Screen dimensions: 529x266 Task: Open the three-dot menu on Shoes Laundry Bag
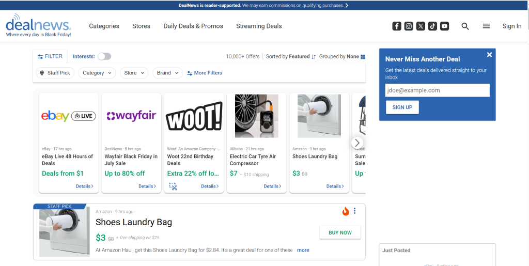[354, 211]
